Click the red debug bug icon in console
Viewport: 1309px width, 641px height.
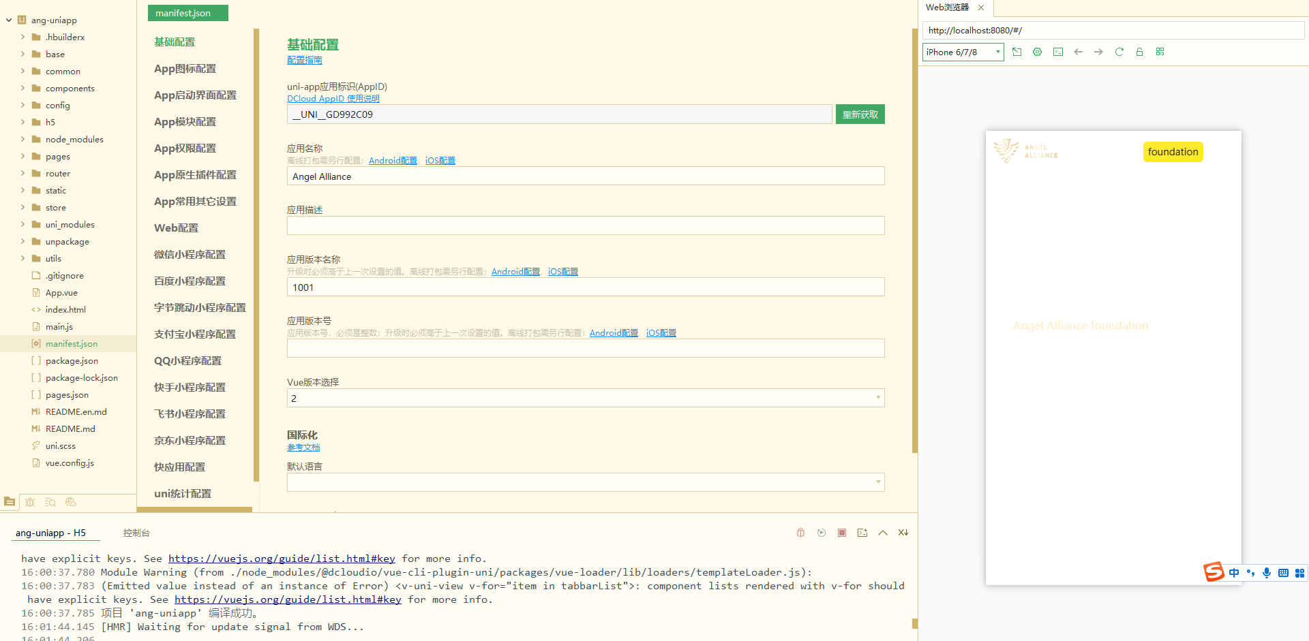click(x=800, y=533)
